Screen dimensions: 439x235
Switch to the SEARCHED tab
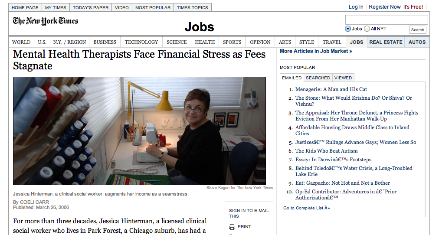pos(318,78)
